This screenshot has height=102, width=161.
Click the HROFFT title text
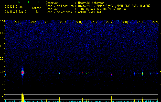click(26, 2)
